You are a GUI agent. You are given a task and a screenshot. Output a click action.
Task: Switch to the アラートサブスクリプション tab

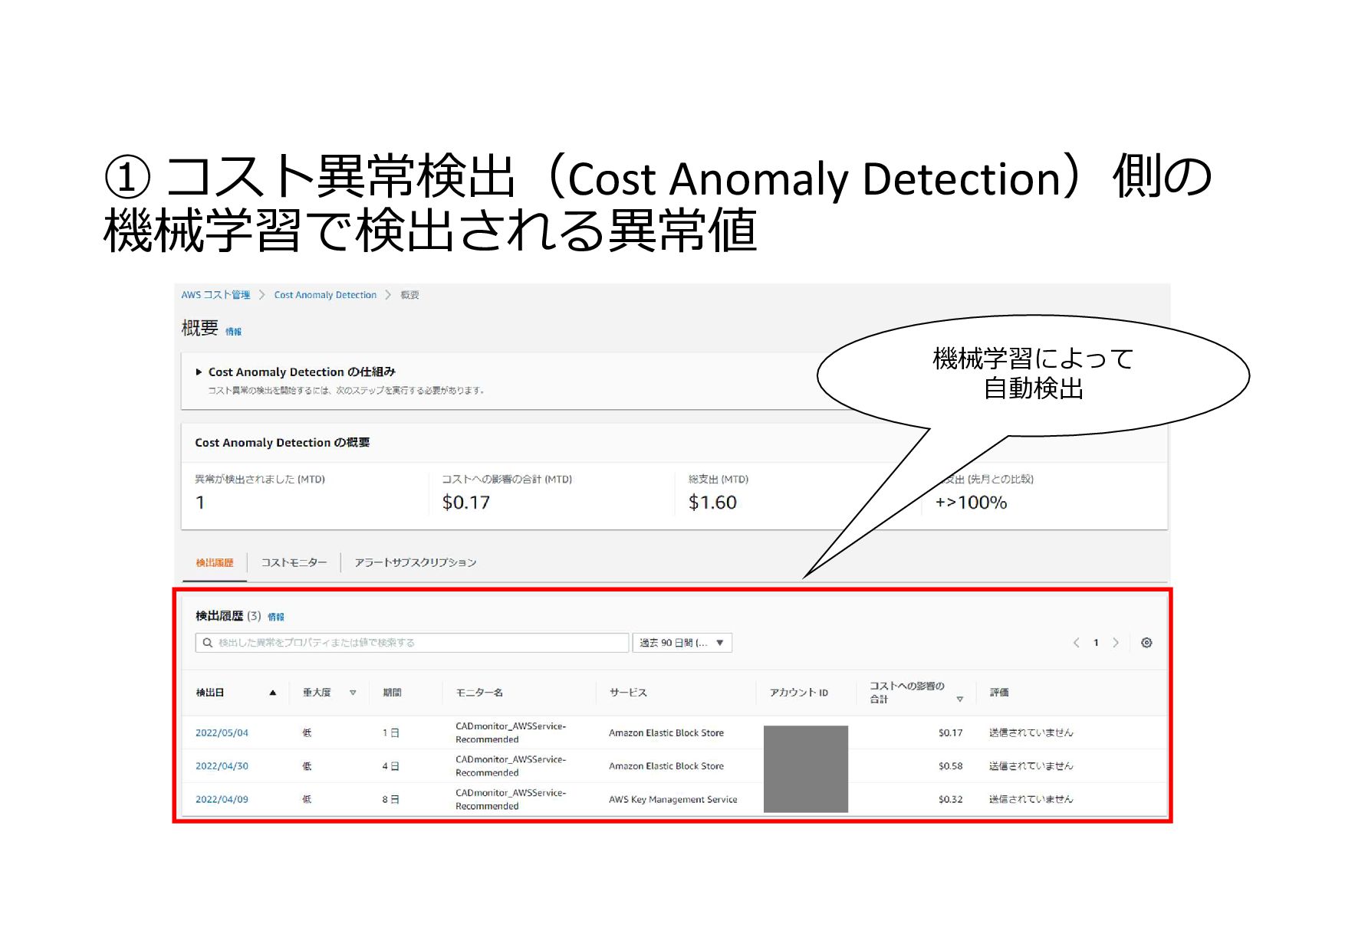[x=415, y=562]
